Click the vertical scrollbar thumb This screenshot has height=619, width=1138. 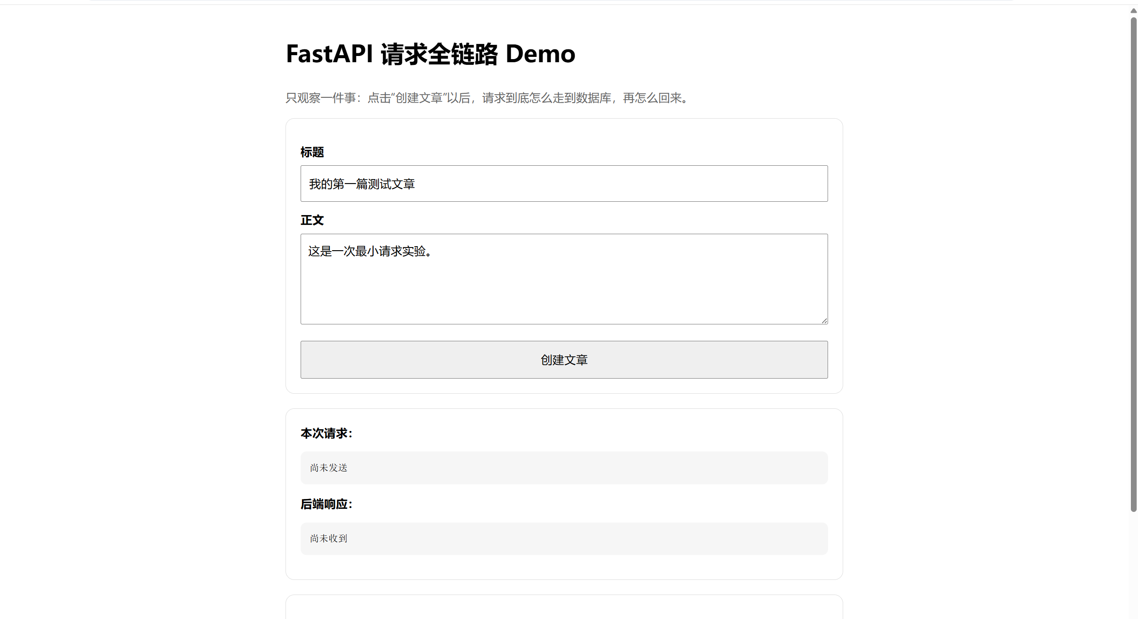tap(1134, 264)
